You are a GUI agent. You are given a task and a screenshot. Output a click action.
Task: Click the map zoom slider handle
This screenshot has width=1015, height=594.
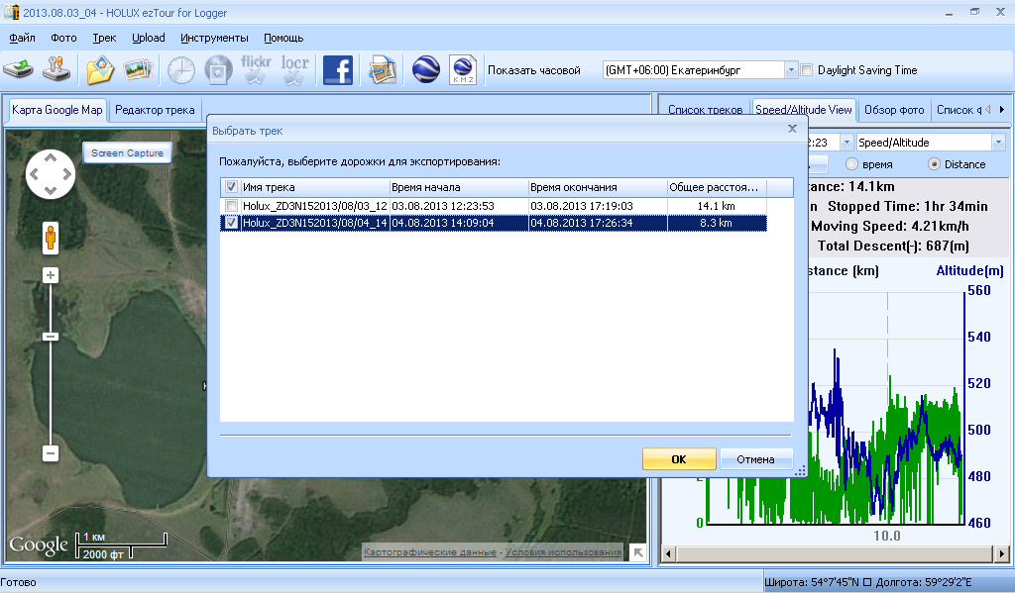click(x=51, y=336)
